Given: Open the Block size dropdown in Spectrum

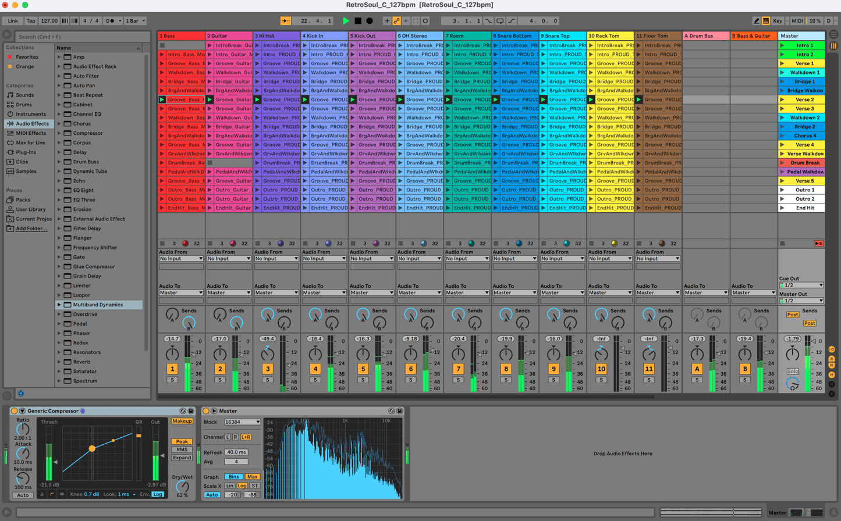Looking at the screenshot, I should (242, 422).
